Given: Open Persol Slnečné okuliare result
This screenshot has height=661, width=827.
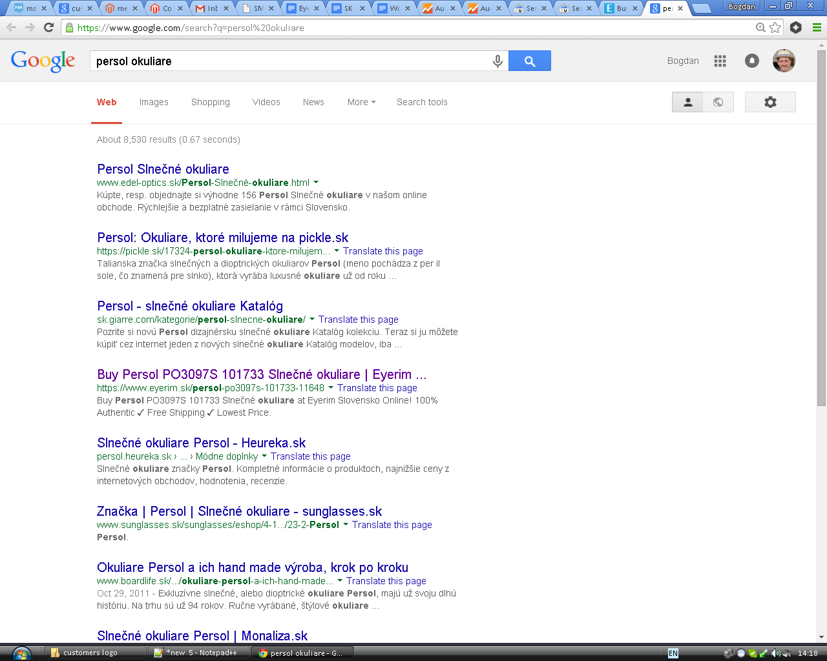Looking at the screenshot, I should 163,169.
